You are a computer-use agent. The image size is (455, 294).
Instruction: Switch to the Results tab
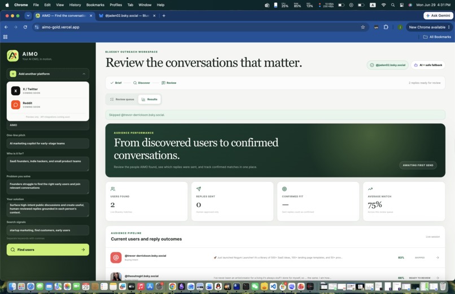(x=150, y=99)
